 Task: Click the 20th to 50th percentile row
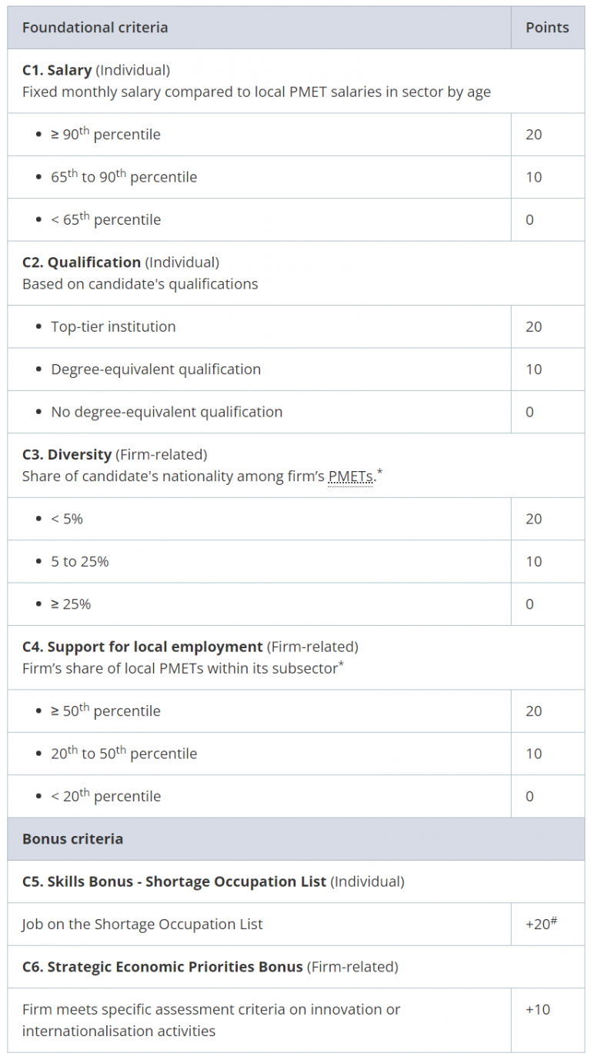tap(124, 754)
